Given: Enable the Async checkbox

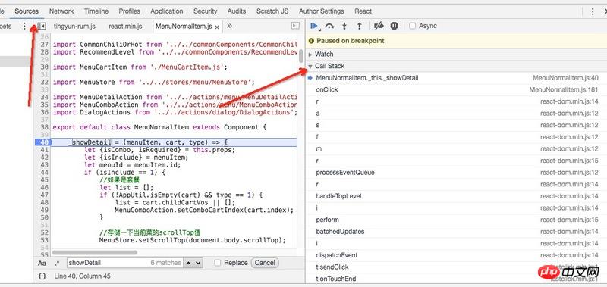Looking at the screenshot, I should tap(412, 26).
